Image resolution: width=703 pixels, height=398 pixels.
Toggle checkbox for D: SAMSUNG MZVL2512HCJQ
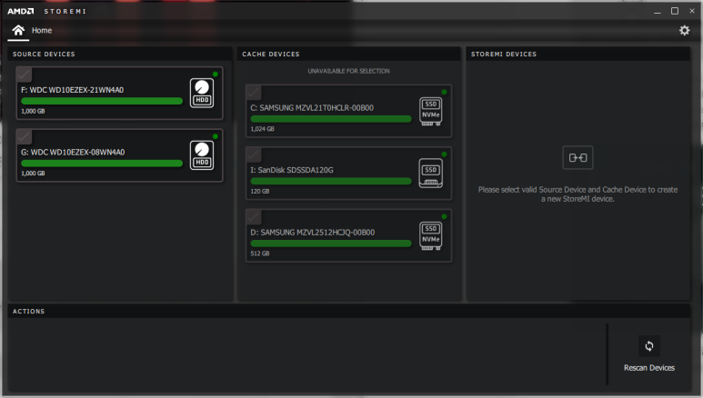[x=254, y=217]
